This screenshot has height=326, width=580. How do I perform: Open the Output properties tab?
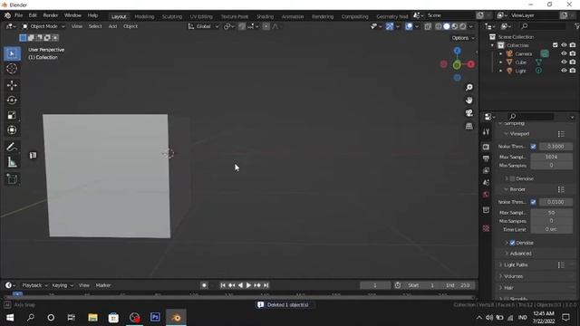click(486, 158)
